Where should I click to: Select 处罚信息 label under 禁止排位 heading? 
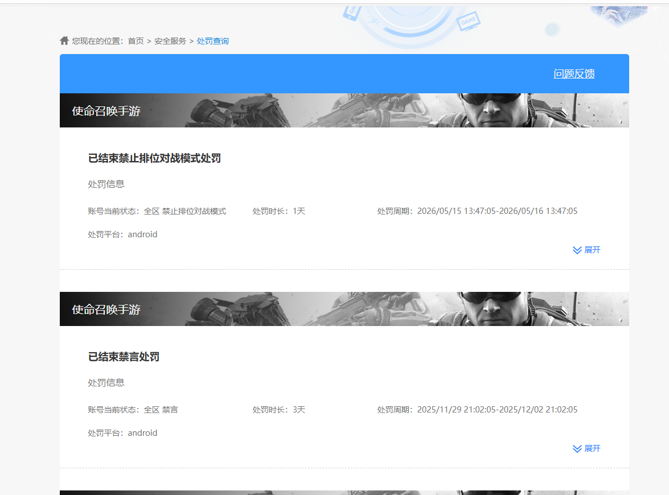106,184
